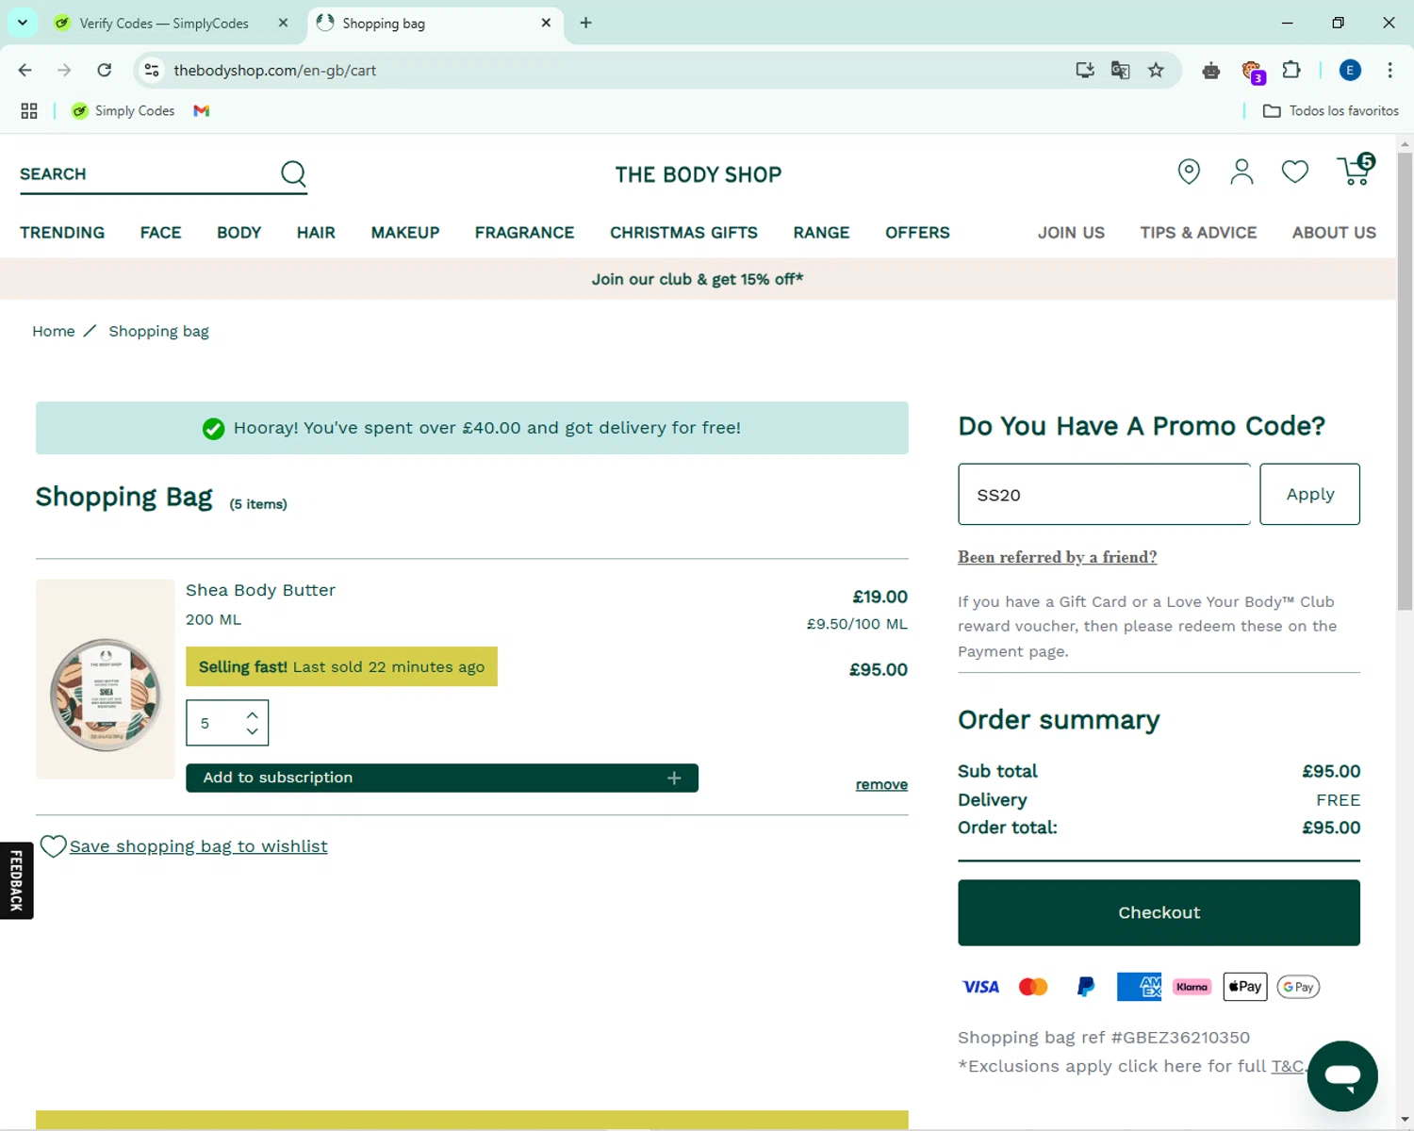Click the cookie extension icon with badge
1414x1131 pixels.
pos(1252,71)
